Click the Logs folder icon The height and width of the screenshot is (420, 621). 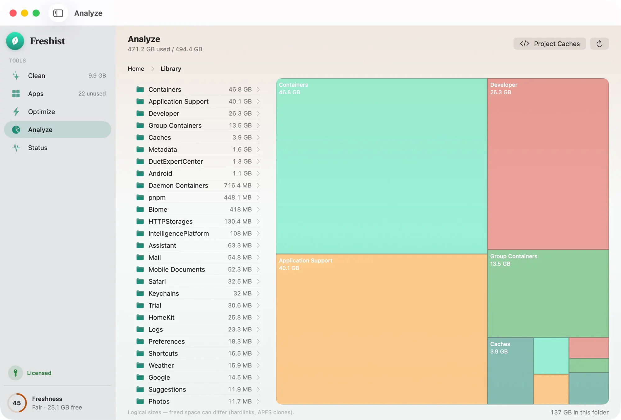(140, 329)
